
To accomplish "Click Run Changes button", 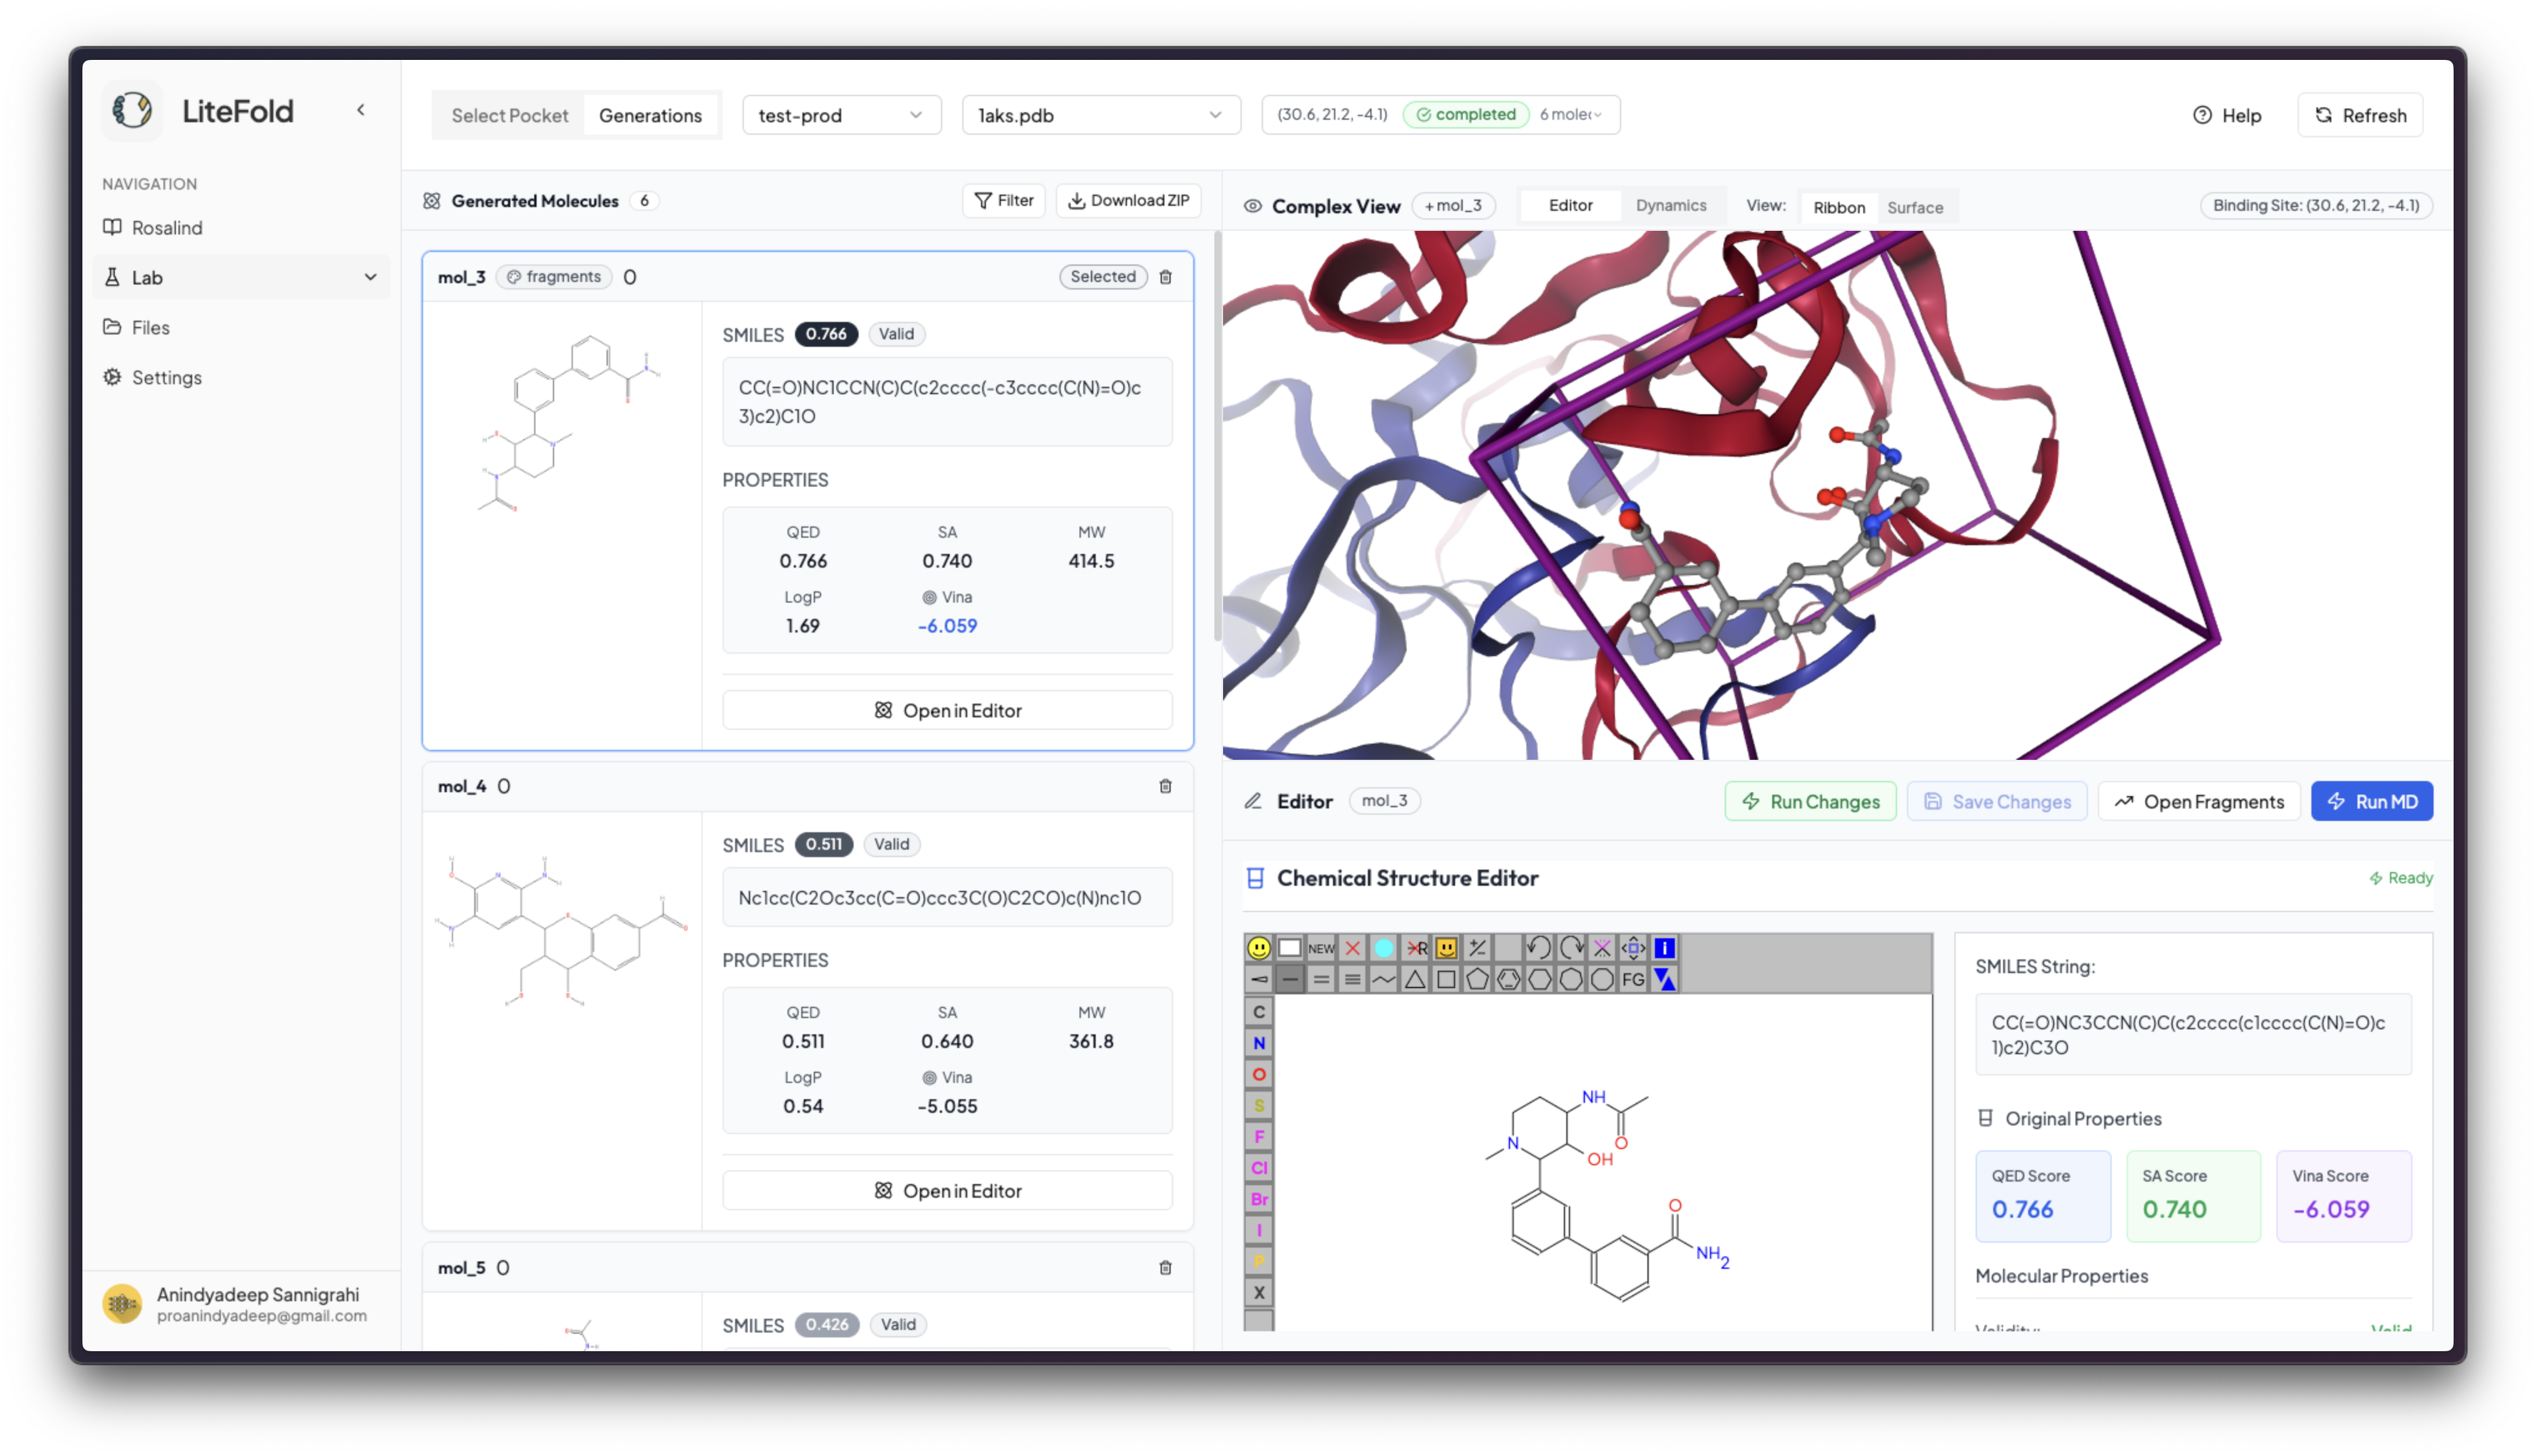I will click(x=1810, y=801).
